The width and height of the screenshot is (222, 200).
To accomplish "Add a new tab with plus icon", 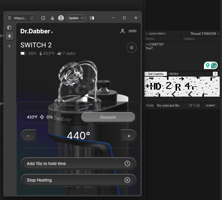I will [10, 46].
